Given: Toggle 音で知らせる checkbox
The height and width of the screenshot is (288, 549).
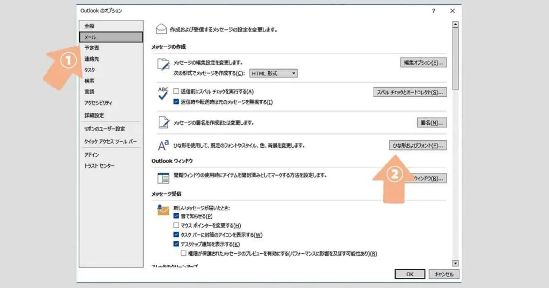Looking at the screenshot, I should pyautogui.click(x=176, y=216).
